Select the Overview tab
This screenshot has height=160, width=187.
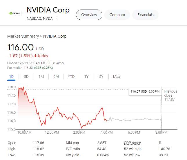89,15
